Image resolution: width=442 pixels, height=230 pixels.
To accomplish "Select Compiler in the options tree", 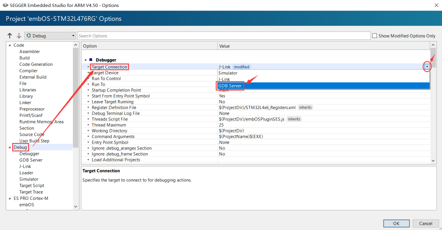I will tap(29, 71).
